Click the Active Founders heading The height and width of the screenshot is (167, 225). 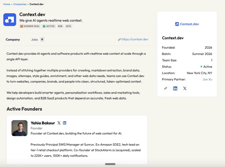click(24, 109)
